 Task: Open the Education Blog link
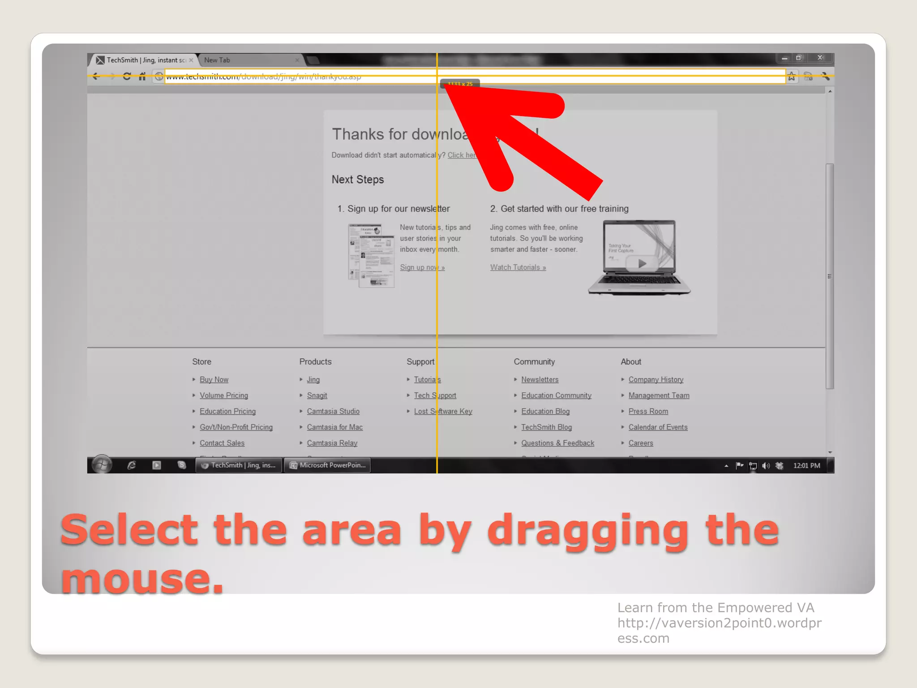point(545,411)
